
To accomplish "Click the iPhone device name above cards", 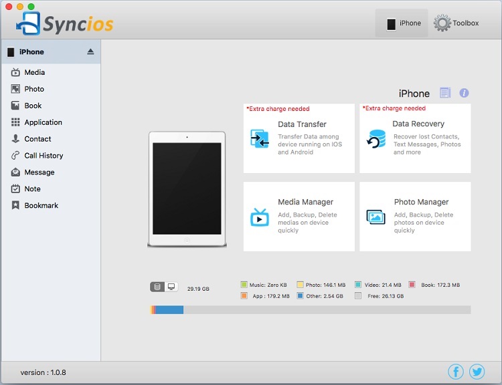I will [x=414, y=94].
